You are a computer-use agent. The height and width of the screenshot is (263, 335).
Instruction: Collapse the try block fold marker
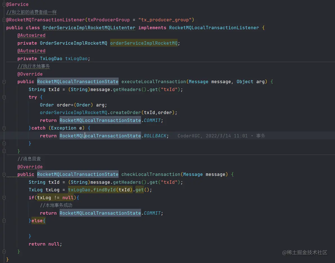(4, 98)
